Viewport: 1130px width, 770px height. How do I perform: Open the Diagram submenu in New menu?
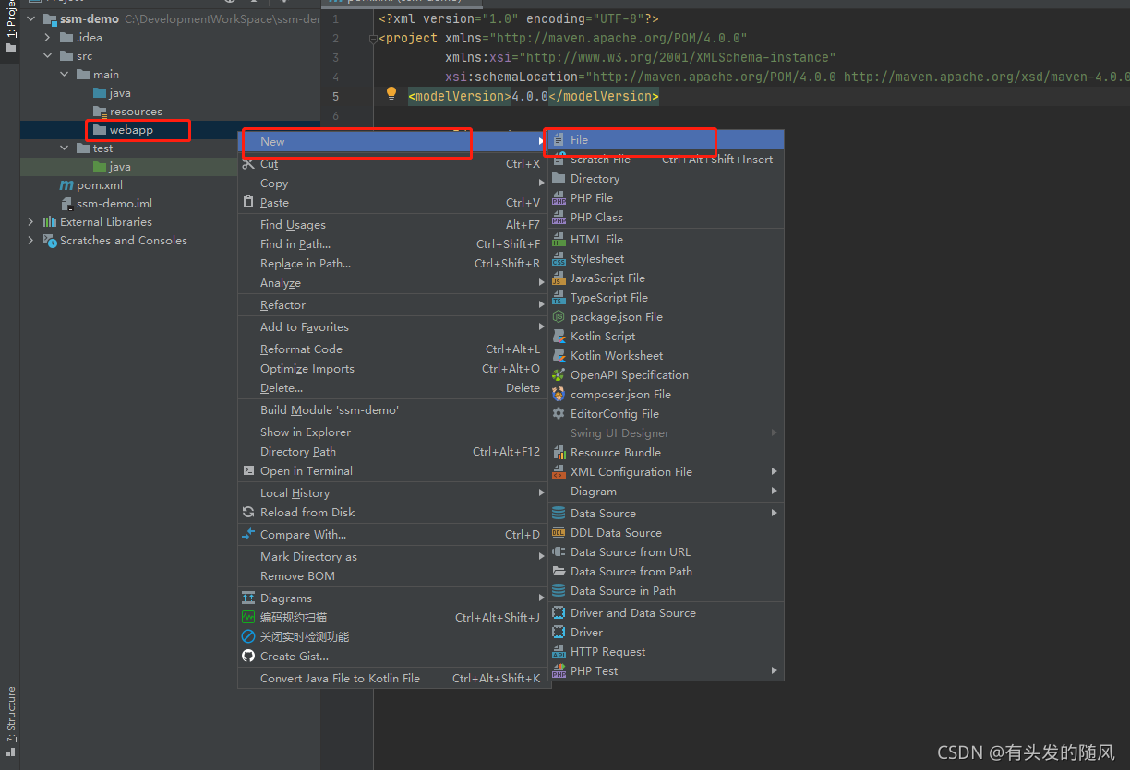point(666,492)
